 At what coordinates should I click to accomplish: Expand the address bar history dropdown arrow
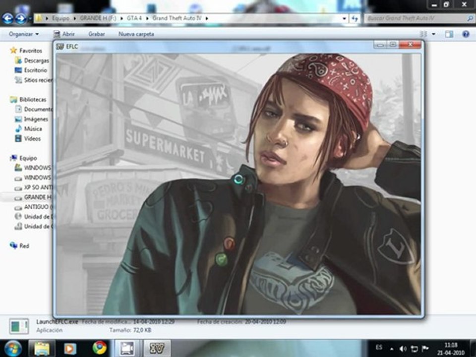[345, 18]
